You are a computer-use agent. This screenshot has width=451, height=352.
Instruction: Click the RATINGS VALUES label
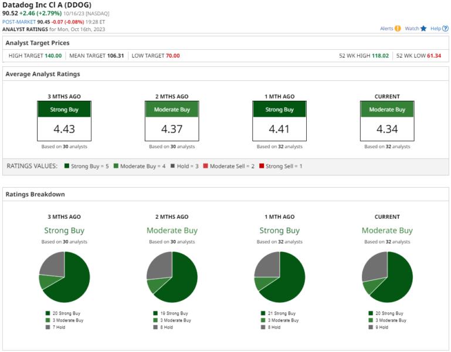coord(32,166)
